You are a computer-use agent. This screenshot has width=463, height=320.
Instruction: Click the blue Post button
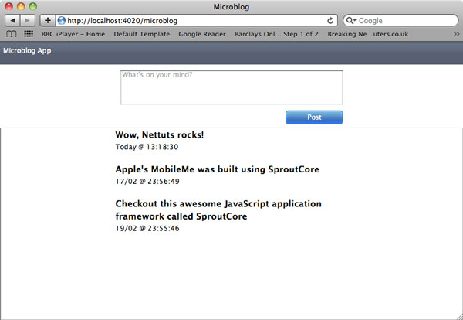[314, 117]
